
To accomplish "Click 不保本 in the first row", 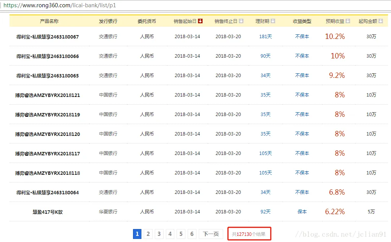I will (302, 36).
